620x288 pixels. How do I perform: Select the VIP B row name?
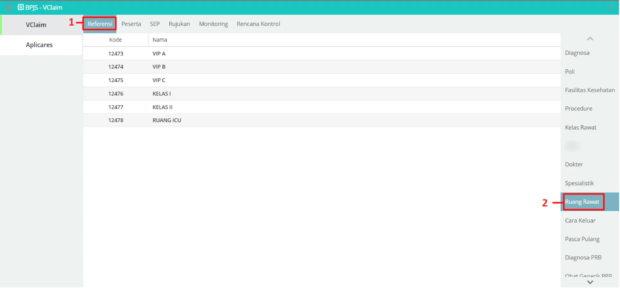coord(159,67)
